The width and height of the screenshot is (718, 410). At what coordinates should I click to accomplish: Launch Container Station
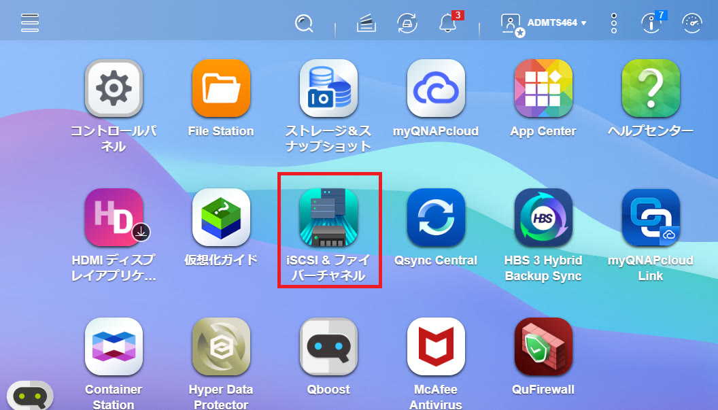coord(114,346)
